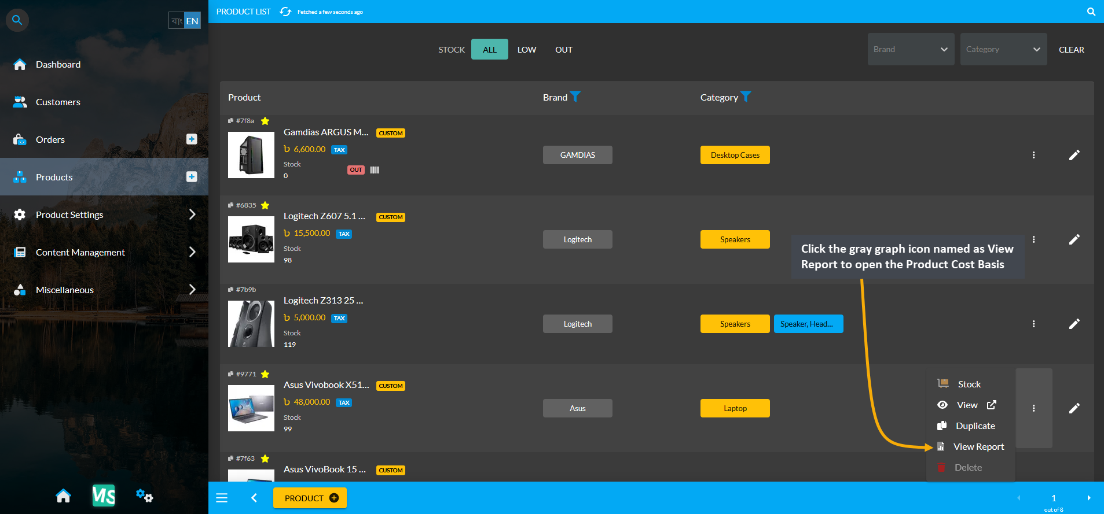Open more options for Logitech Z313 product
Image resolution: width=1104 pixels, height=514 pixels.
(x=1033, y=324)
